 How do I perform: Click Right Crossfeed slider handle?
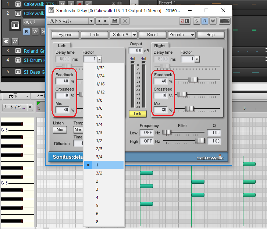(182, 94)
